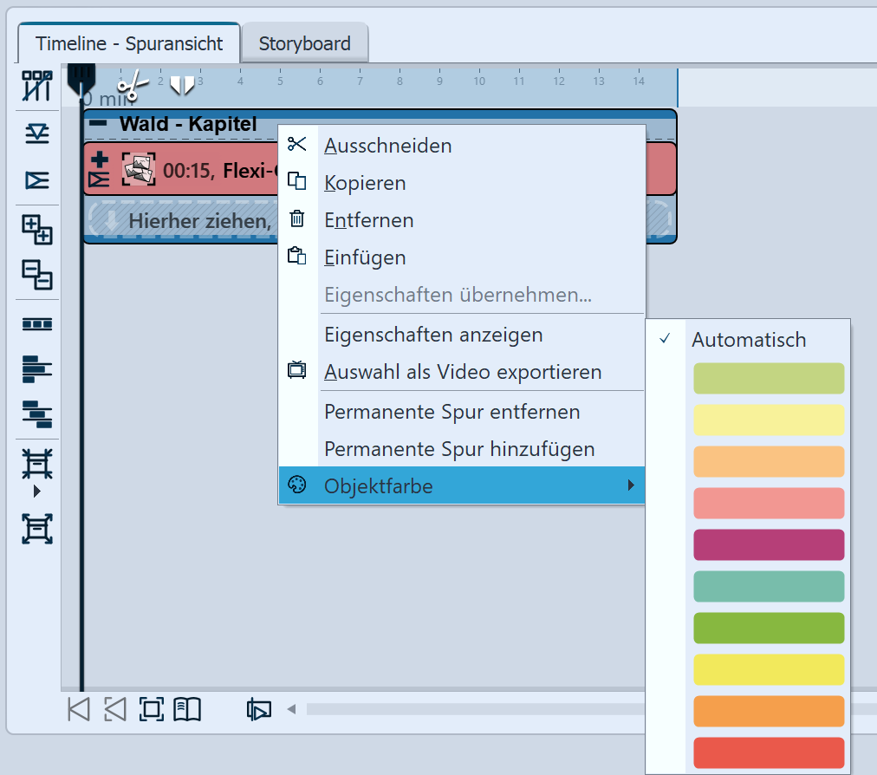Activate the filmstrip track view icon
This screenshot has height=775, width=877.
pyautogui.click(x=36, y=322)
